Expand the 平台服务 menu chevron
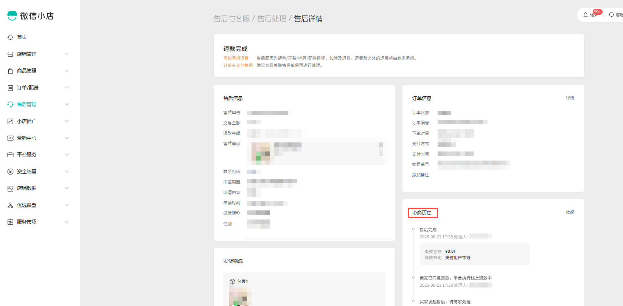The image size is (623, 306). 67,155
